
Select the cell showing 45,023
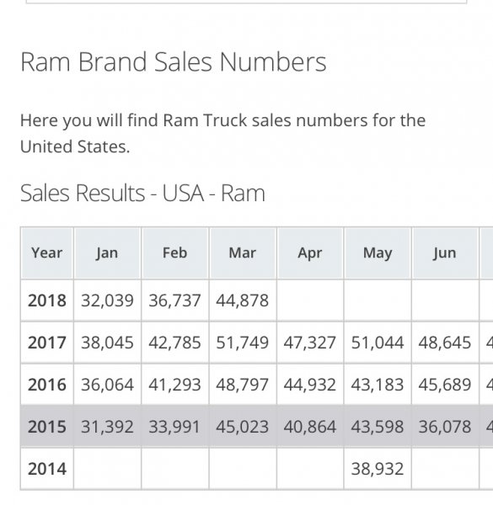click(243, 427)
